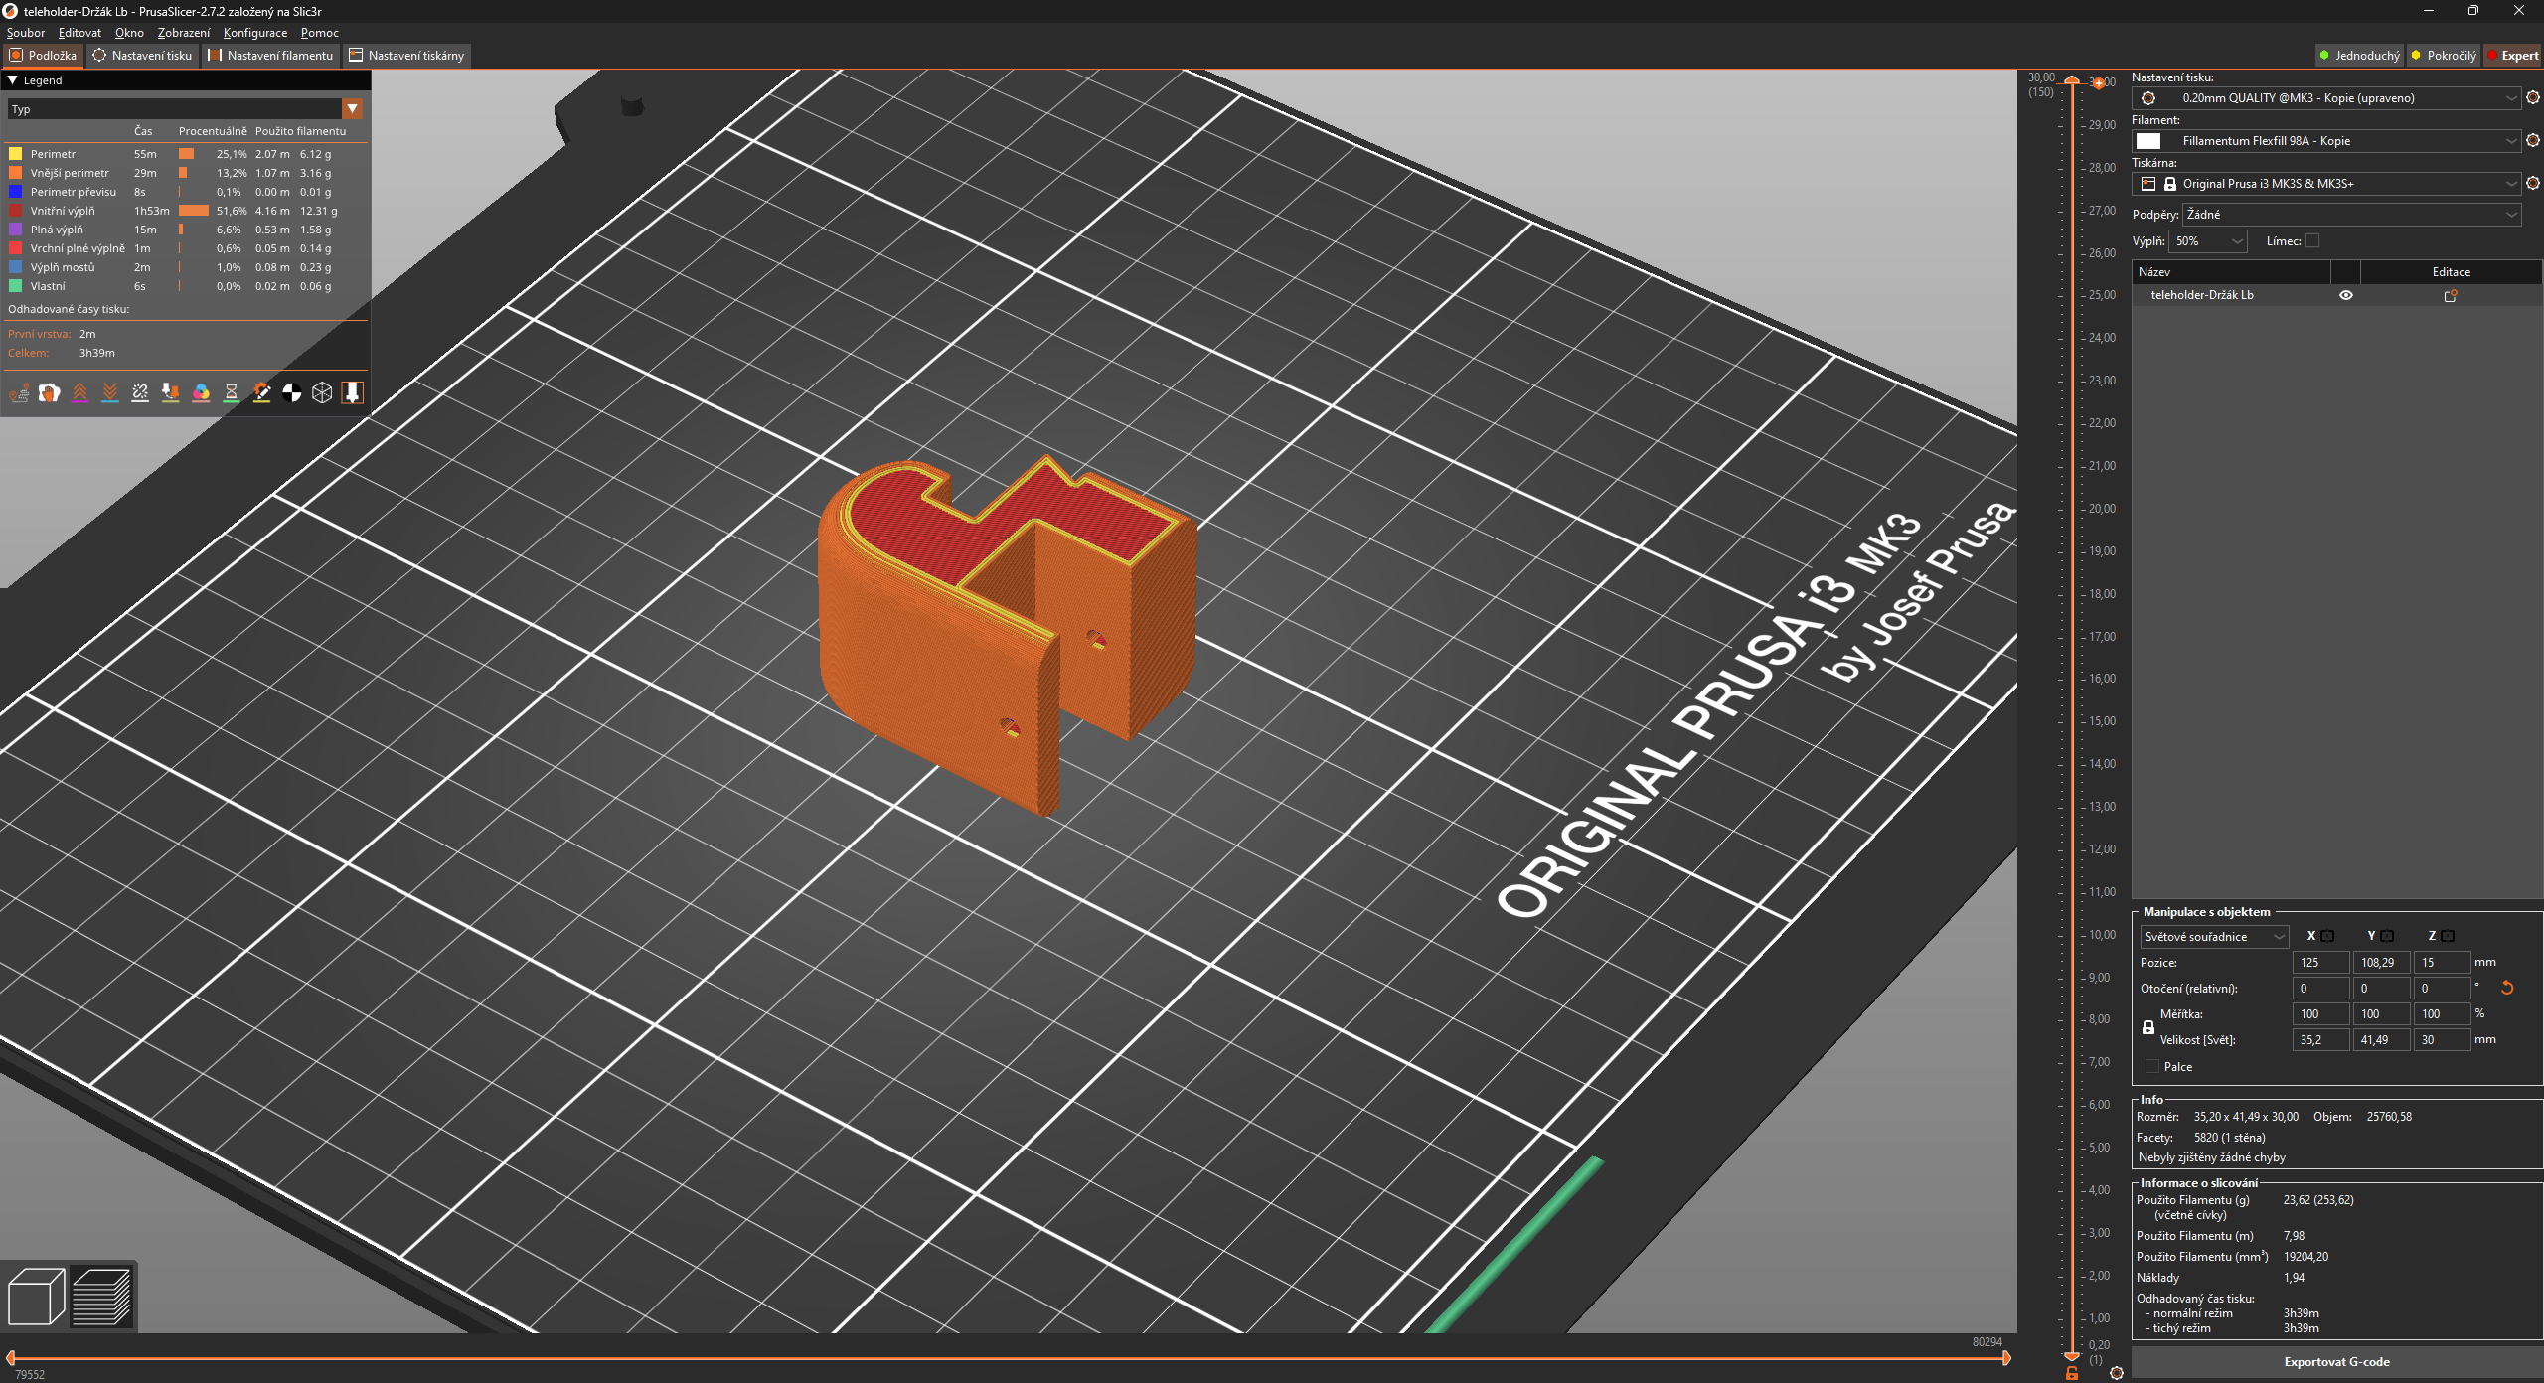Click edit icon for teleholder-Držák Lb object
2544x1383 pixels.
[x=2450, y=296]
